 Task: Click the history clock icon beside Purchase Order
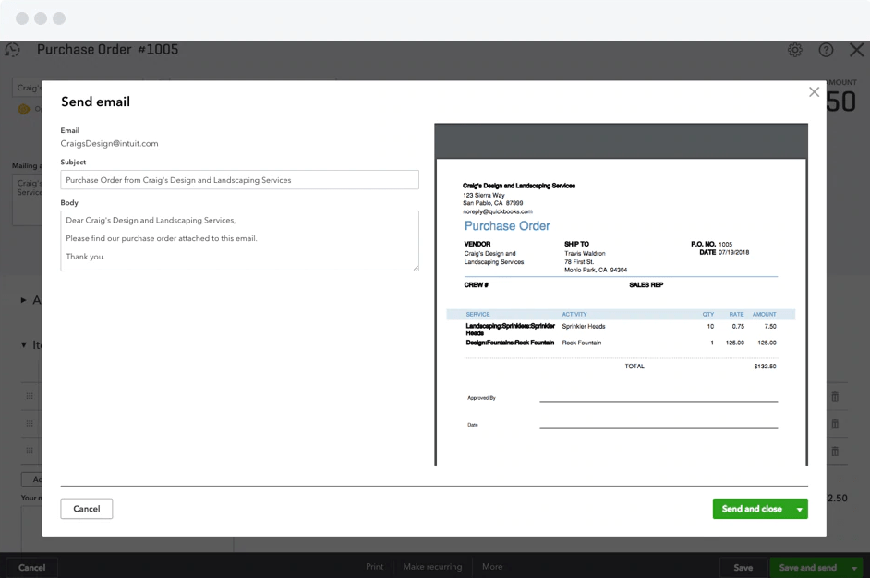click(x=13, y=50)
